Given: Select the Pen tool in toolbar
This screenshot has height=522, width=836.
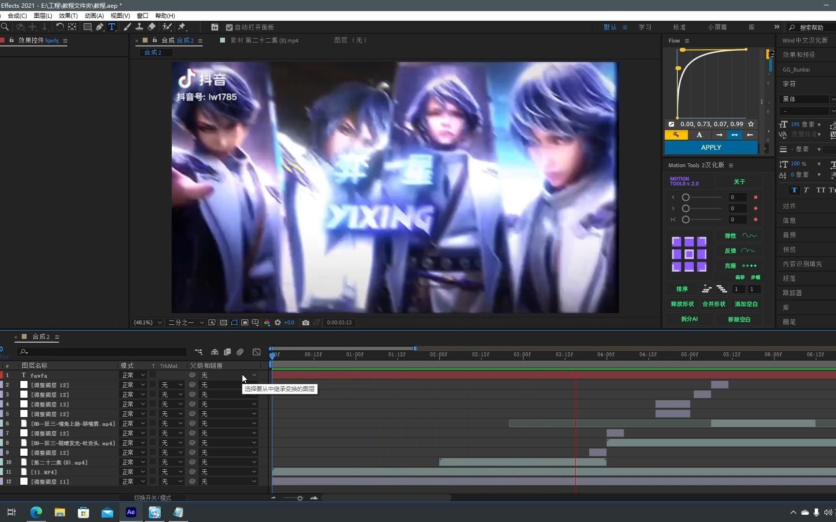Looking at the screenshot, I should tap(100, 27).
